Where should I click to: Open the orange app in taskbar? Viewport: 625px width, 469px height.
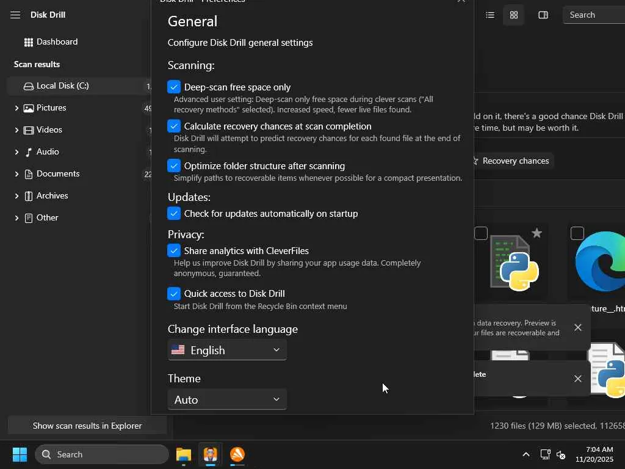point(237,454)
